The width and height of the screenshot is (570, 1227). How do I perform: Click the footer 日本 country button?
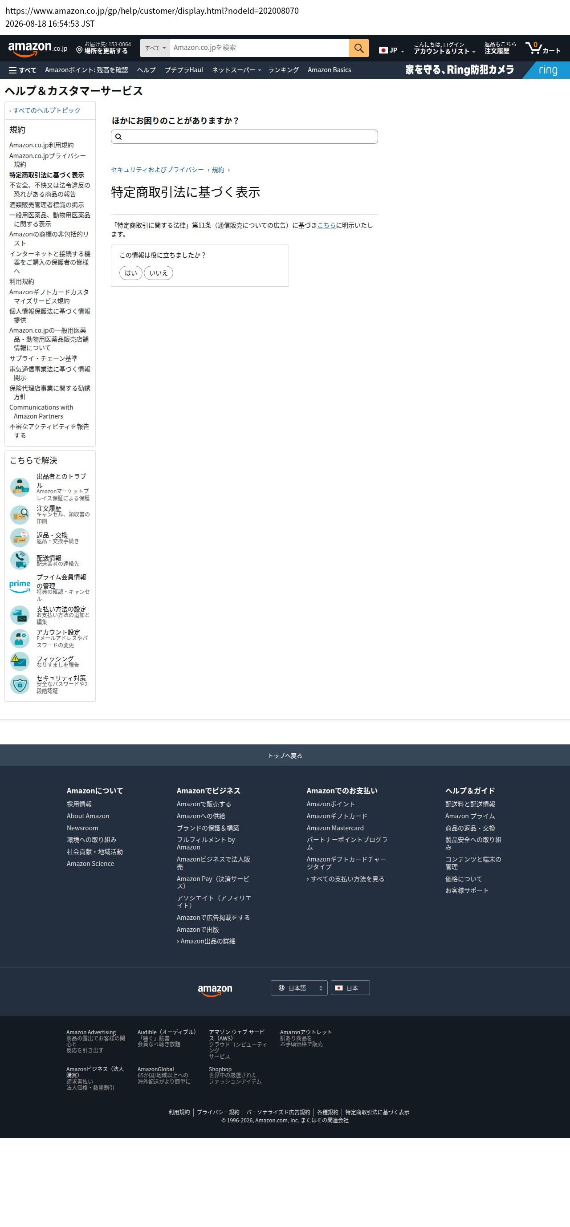click(x=350, y=988)
